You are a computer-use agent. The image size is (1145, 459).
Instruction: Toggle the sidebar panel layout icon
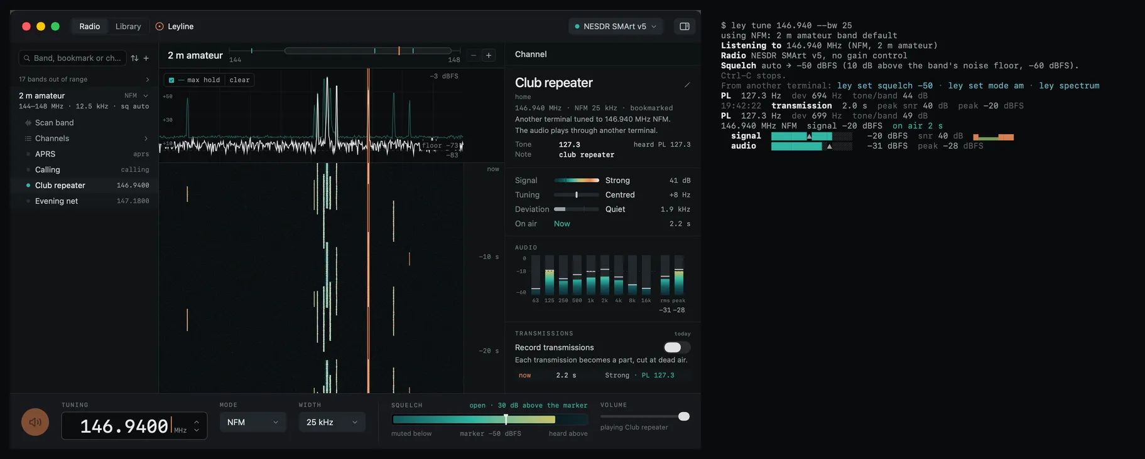click(x=685, y=26)
